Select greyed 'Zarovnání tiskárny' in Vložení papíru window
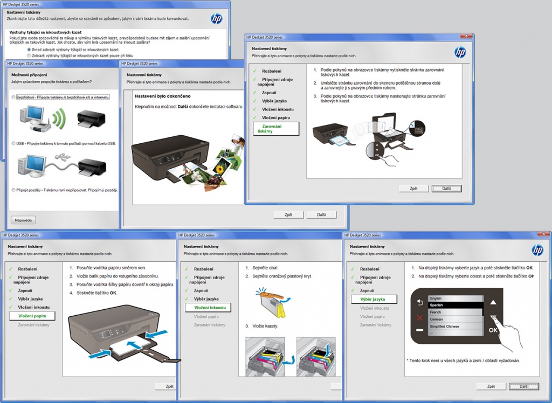This screenshot has height=403, width=552. [33, 325]
